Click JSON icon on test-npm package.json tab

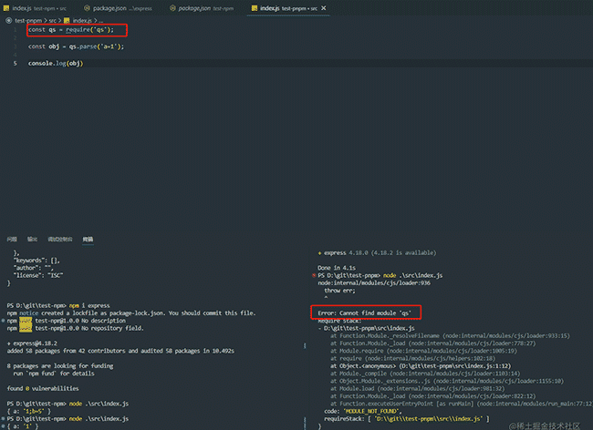172,8
